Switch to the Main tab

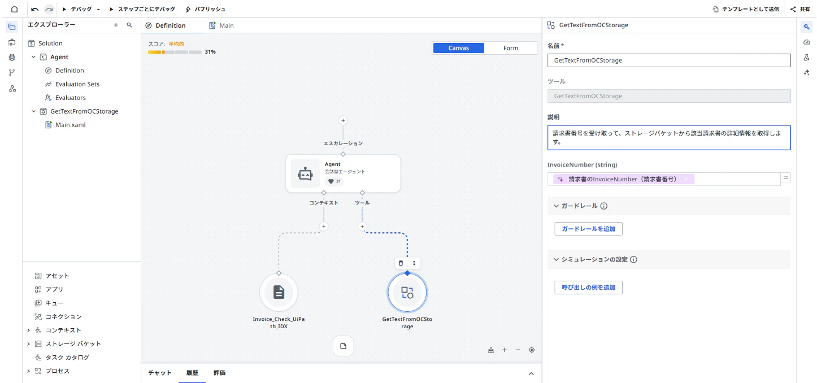click(221, 25)
